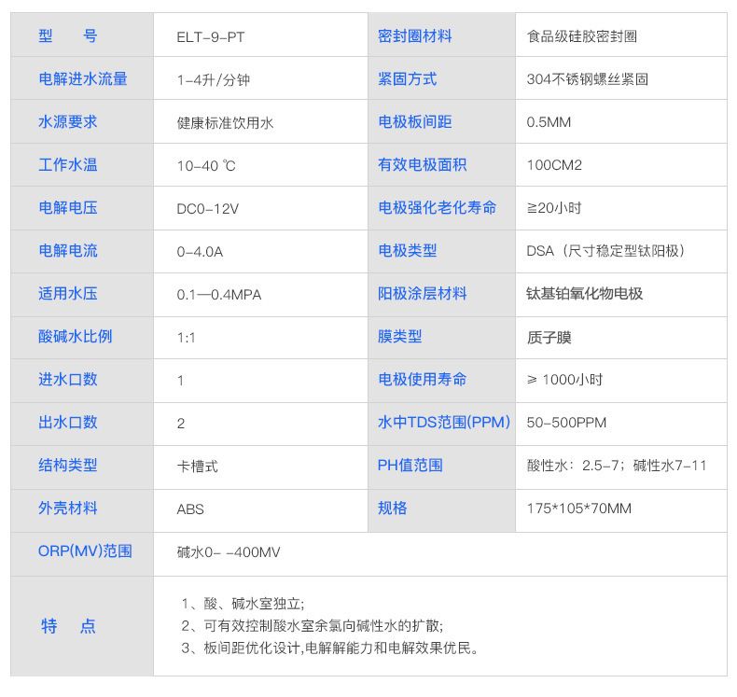Select the 碱水0- -400MV ORP value
Screen dimensions: 737x697
pyautogui.click(x=229, y=552)
